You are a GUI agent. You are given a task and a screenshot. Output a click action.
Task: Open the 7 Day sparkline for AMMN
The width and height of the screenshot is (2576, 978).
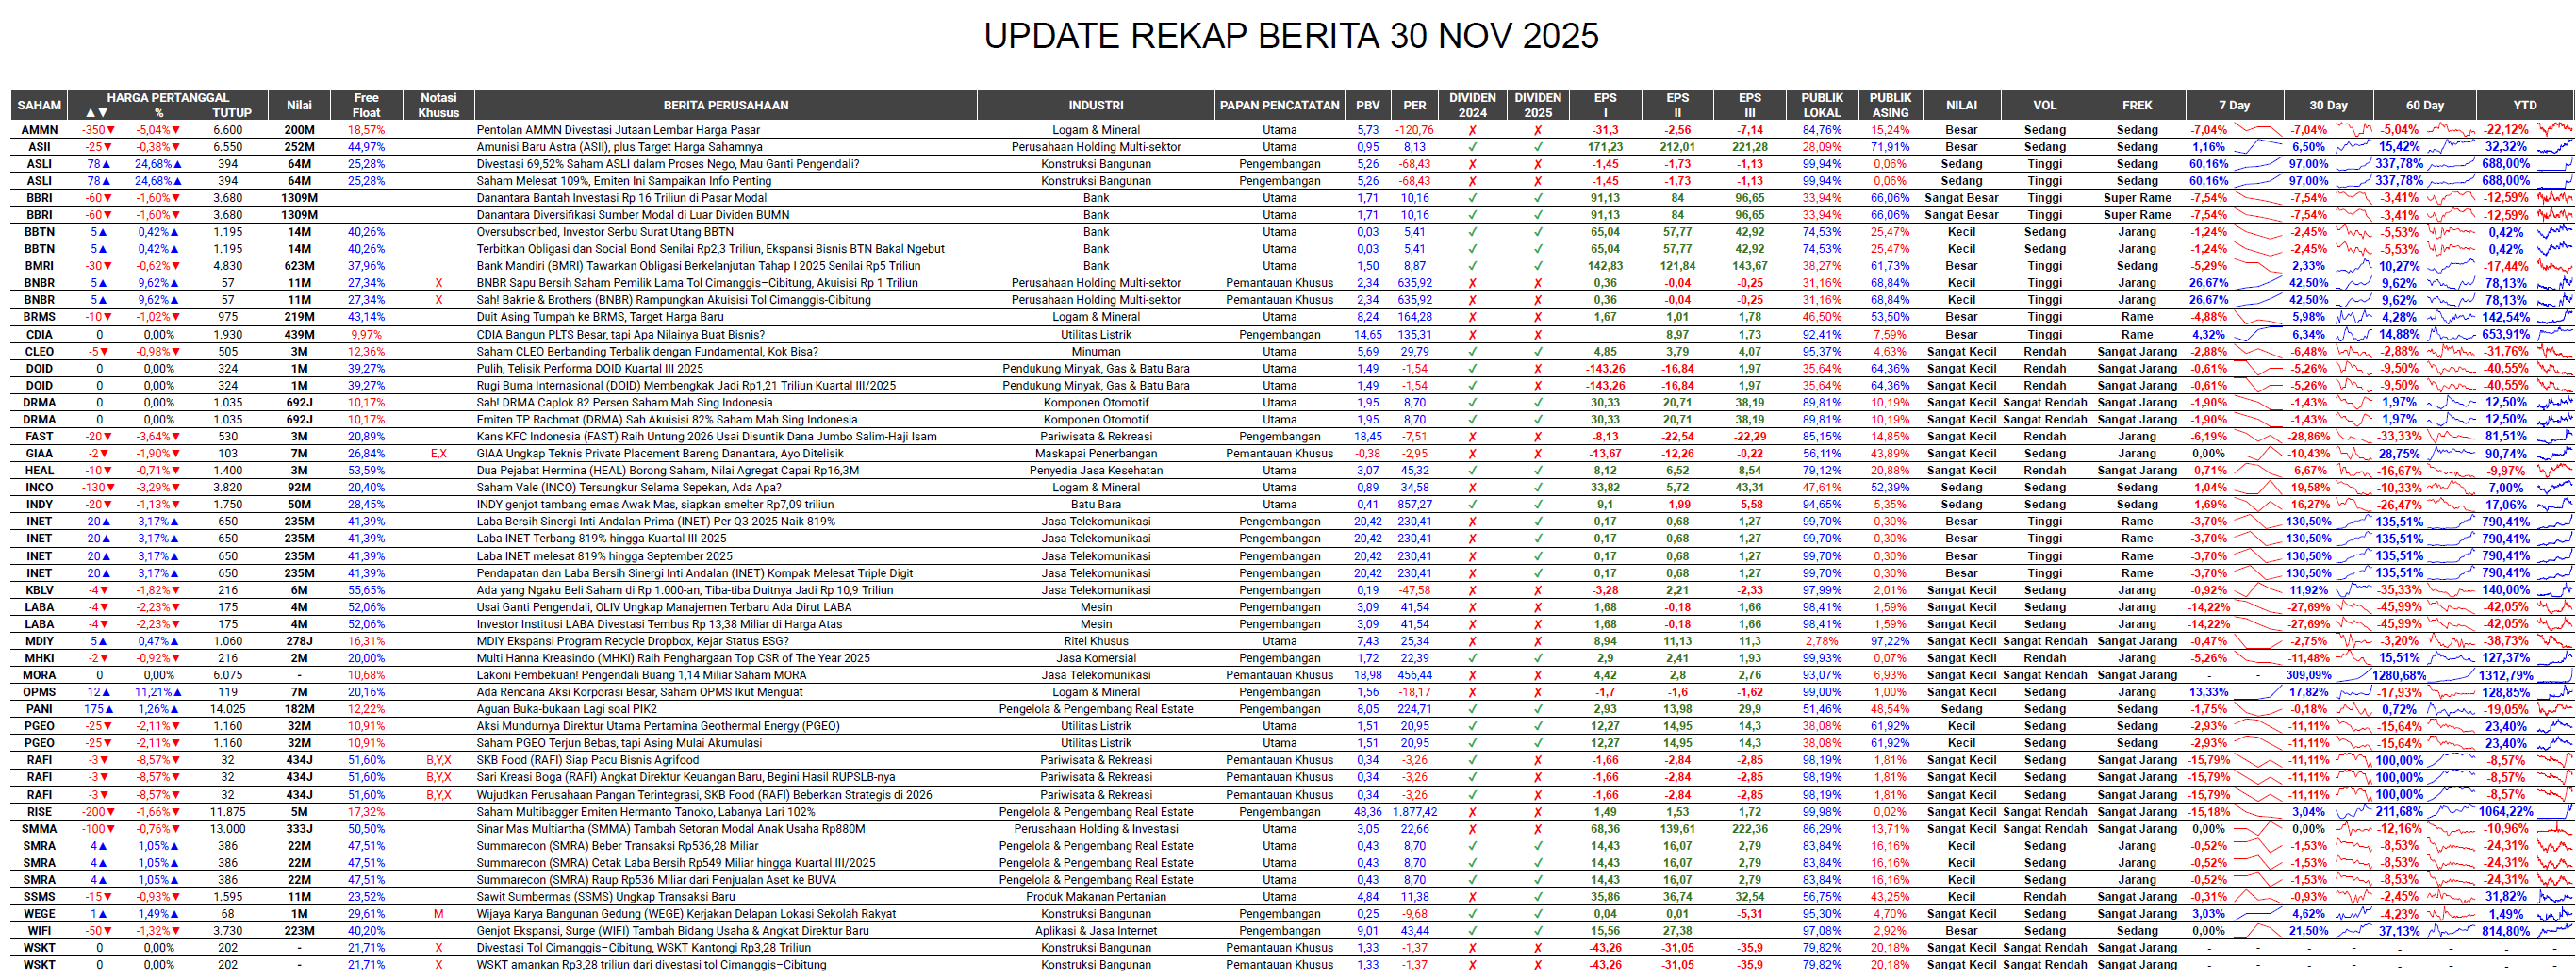(x=2257, y=130)
